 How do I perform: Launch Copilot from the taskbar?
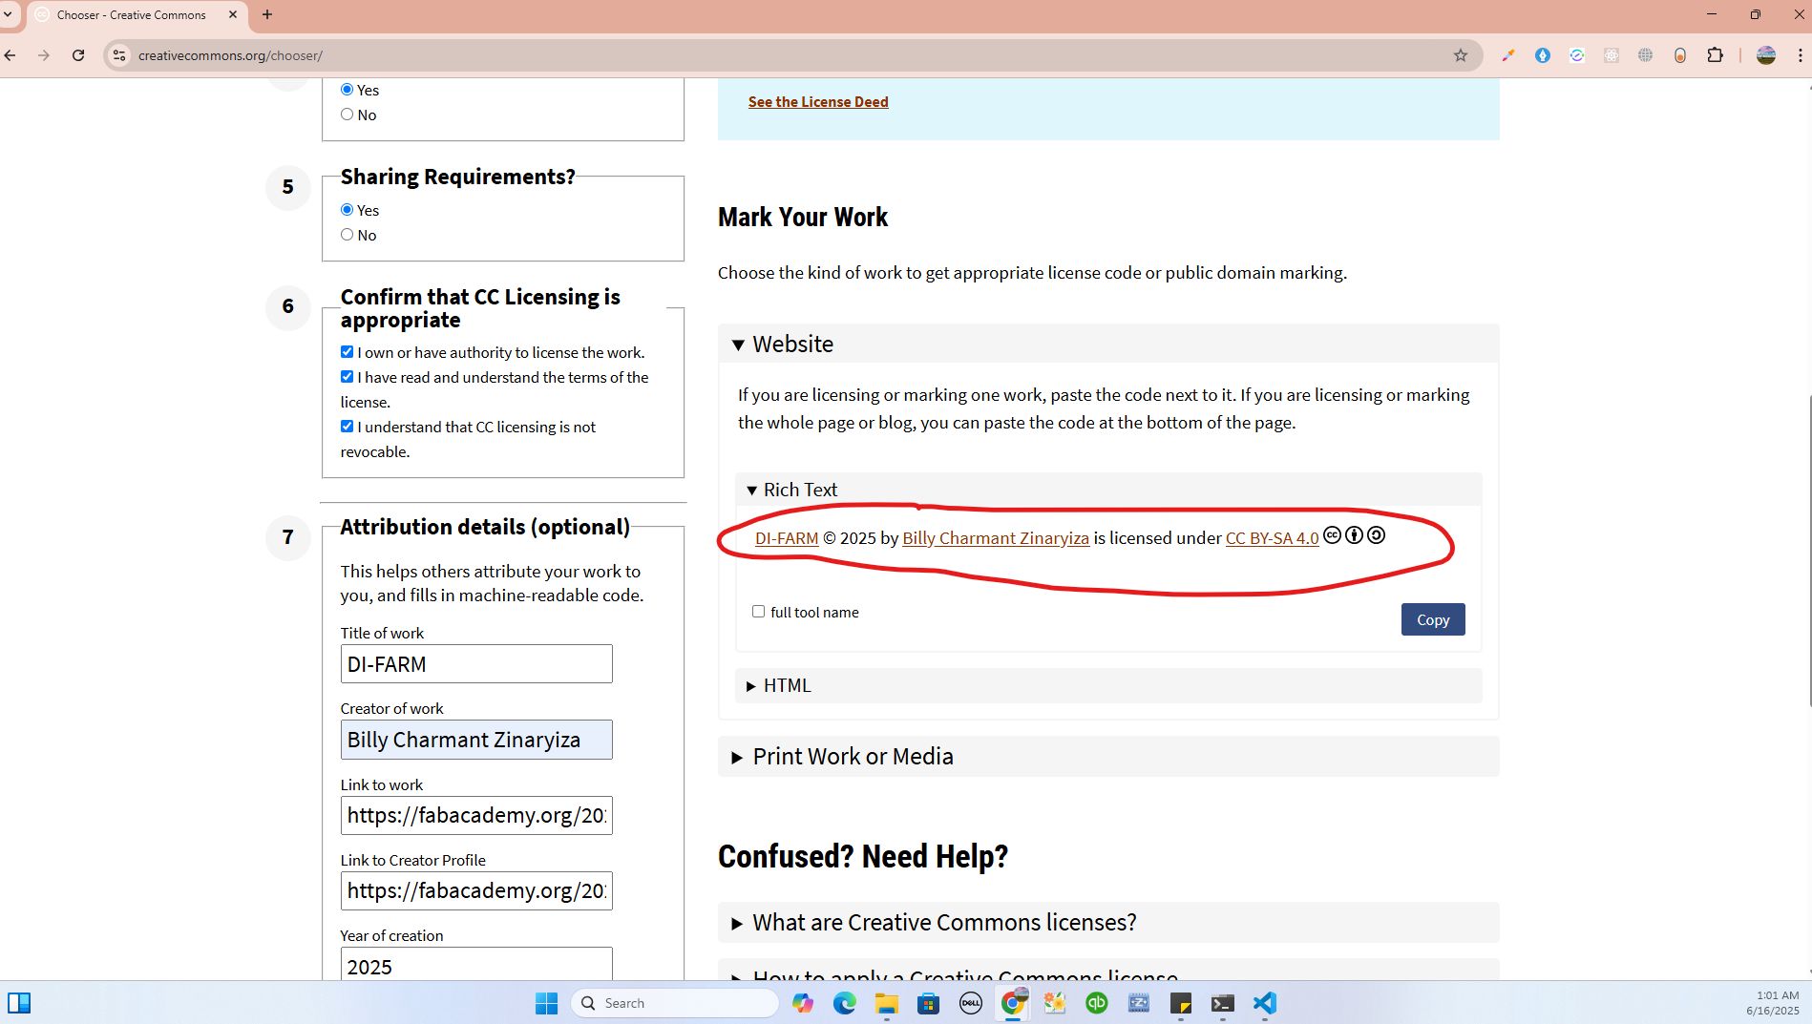click(803, 1003)
